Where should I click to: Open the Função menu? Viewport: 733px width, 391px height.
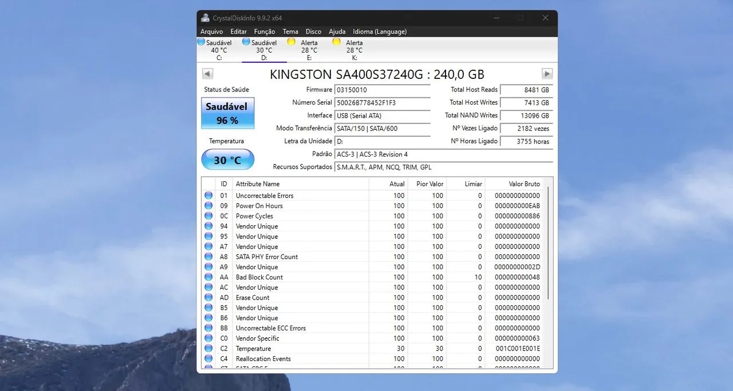coord(265,31)
